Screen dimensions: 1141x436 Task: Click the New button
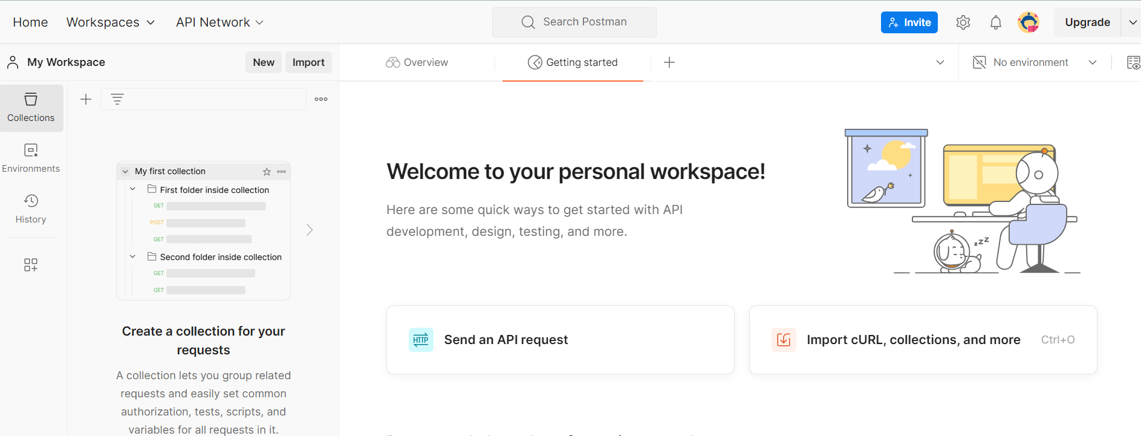click(x=264, y=62)
